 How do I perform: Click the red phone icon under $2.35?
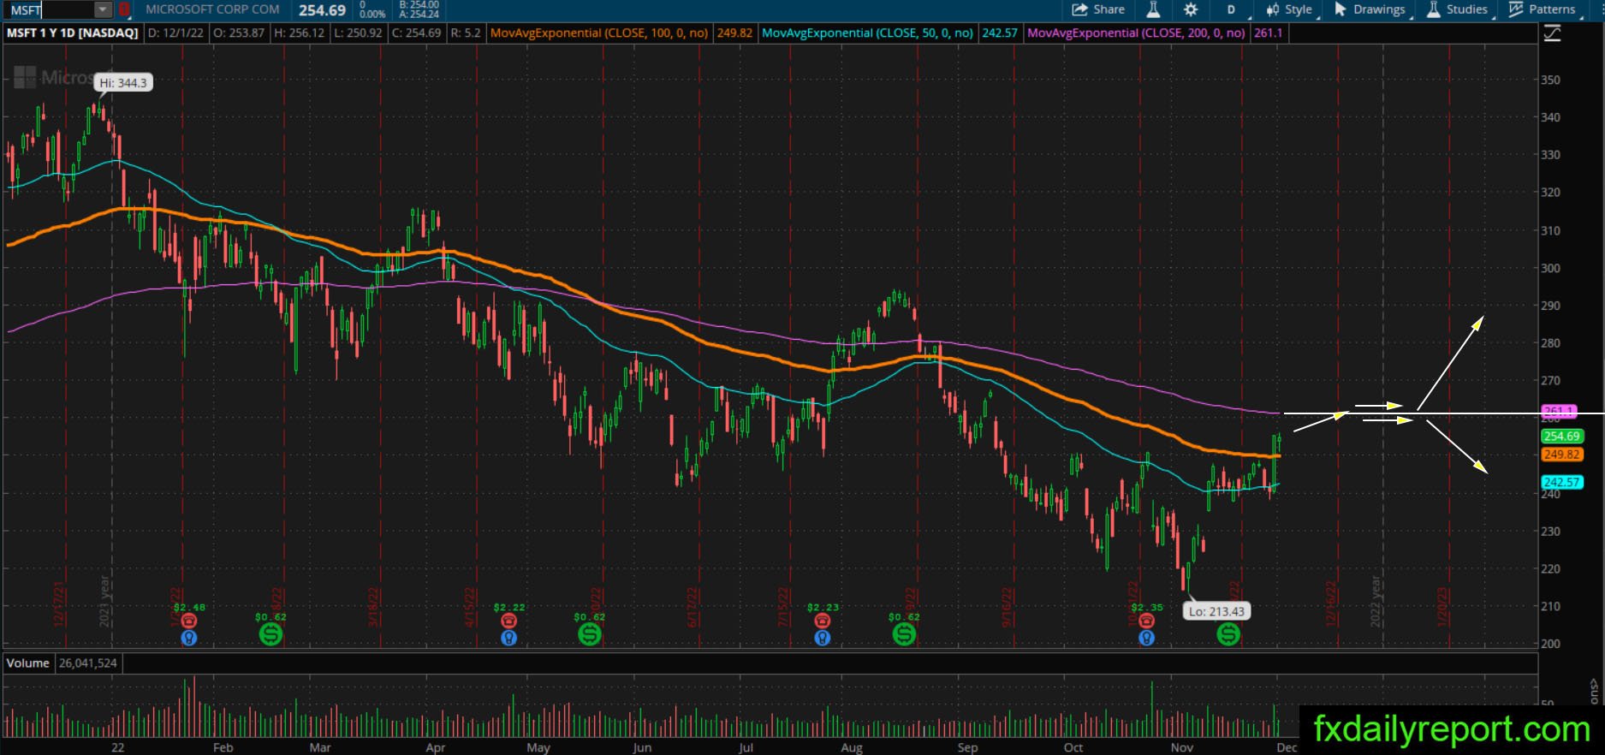click(x=1146, y=621)
